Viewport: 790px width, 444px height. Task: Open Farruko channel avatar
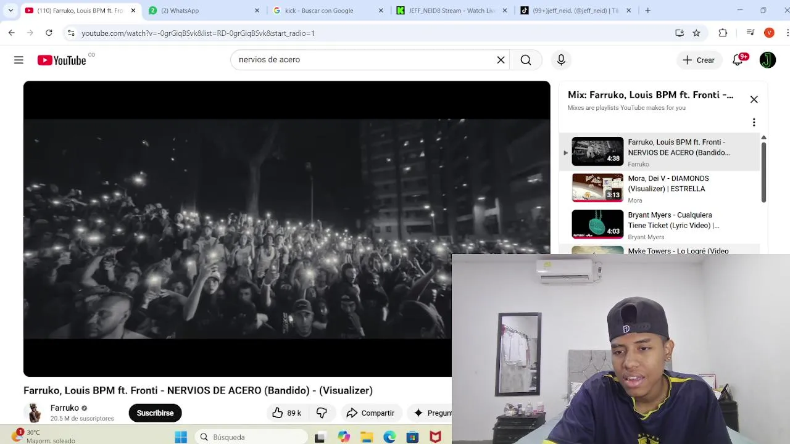pos(34,413)
